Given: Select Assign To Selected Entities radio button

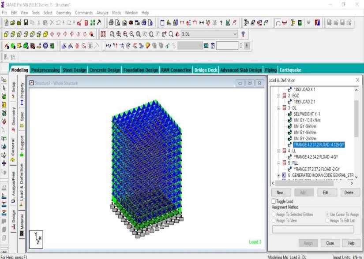Looking at the screenshot, I should 274,215.
